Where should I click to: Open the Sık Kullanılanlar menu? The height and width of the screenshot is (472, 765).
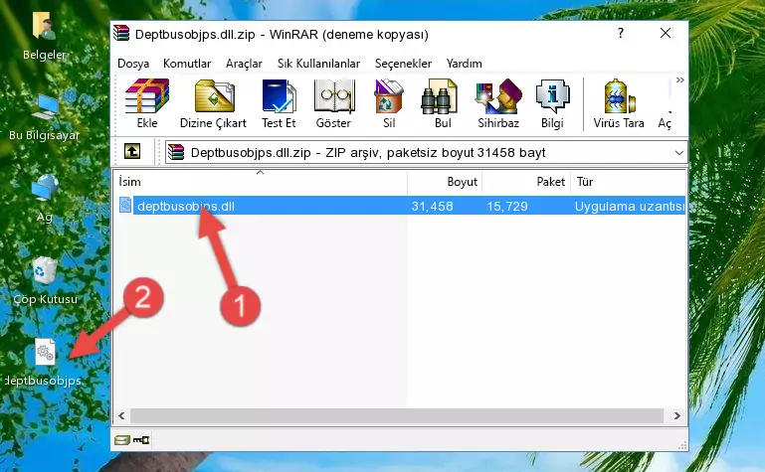pos(318,64)
